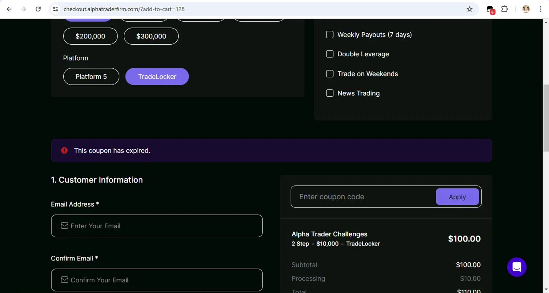Bookmark this page with the star icon
This screenshot has height=293, width=549.
(470, 9)
